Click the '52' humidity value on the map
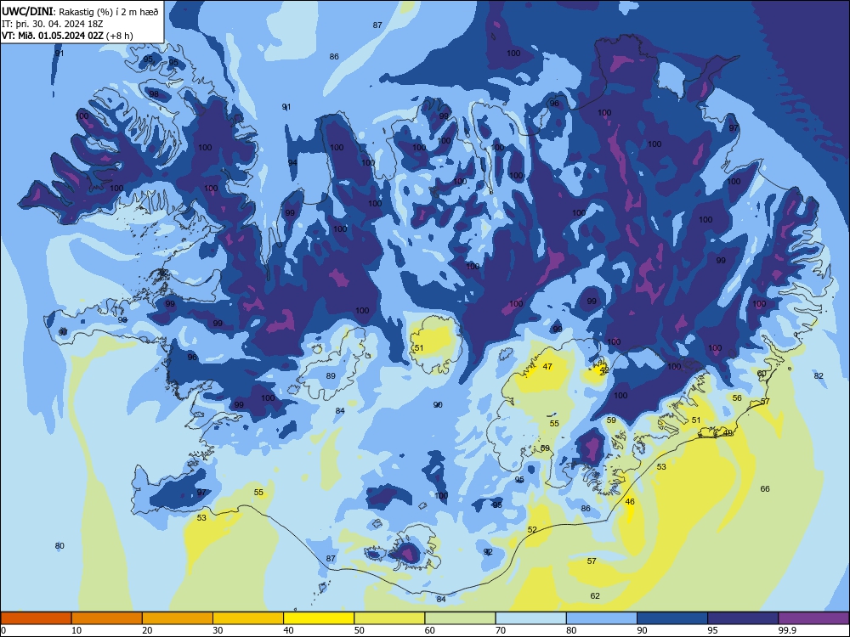 (532, 530)
